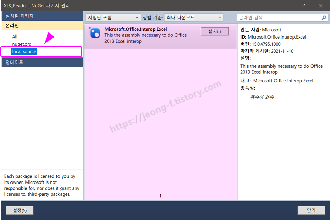Open the help question mark
The width and height of the screenshot is (330, 220).
(x=304, y=6)
